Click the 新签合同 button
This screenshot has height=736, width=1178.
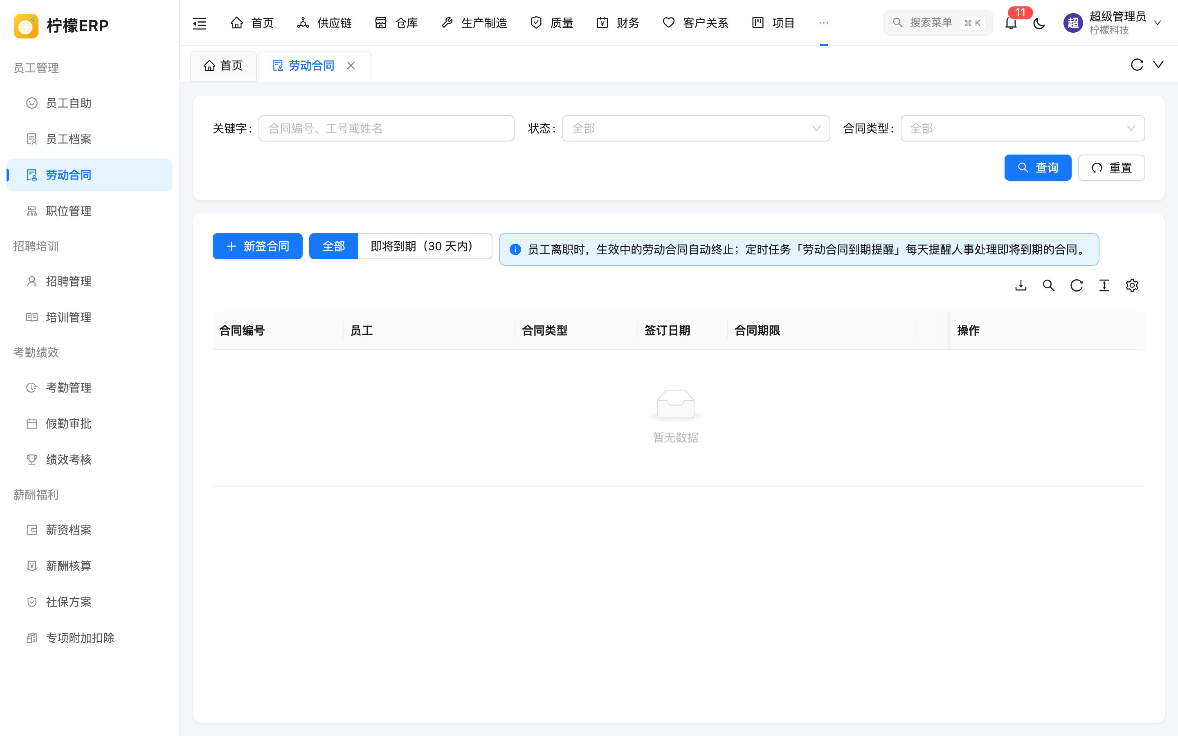[258, 246]
